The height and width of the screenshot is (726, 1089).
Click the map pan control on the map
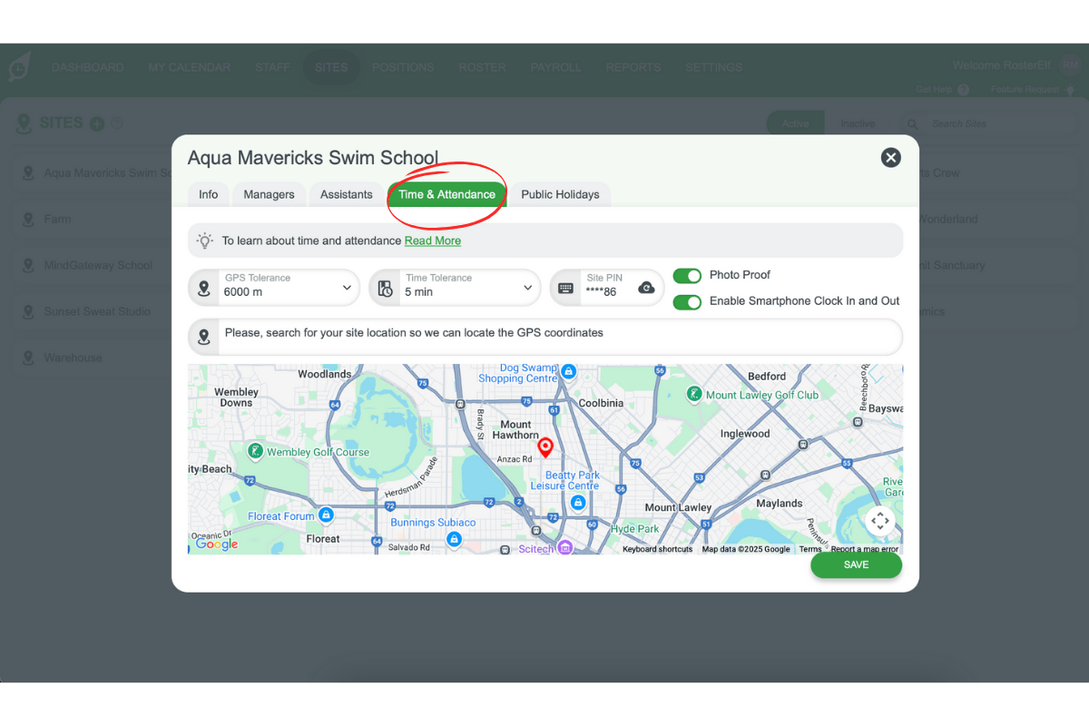pyautogui.click(x=879, y=521)
